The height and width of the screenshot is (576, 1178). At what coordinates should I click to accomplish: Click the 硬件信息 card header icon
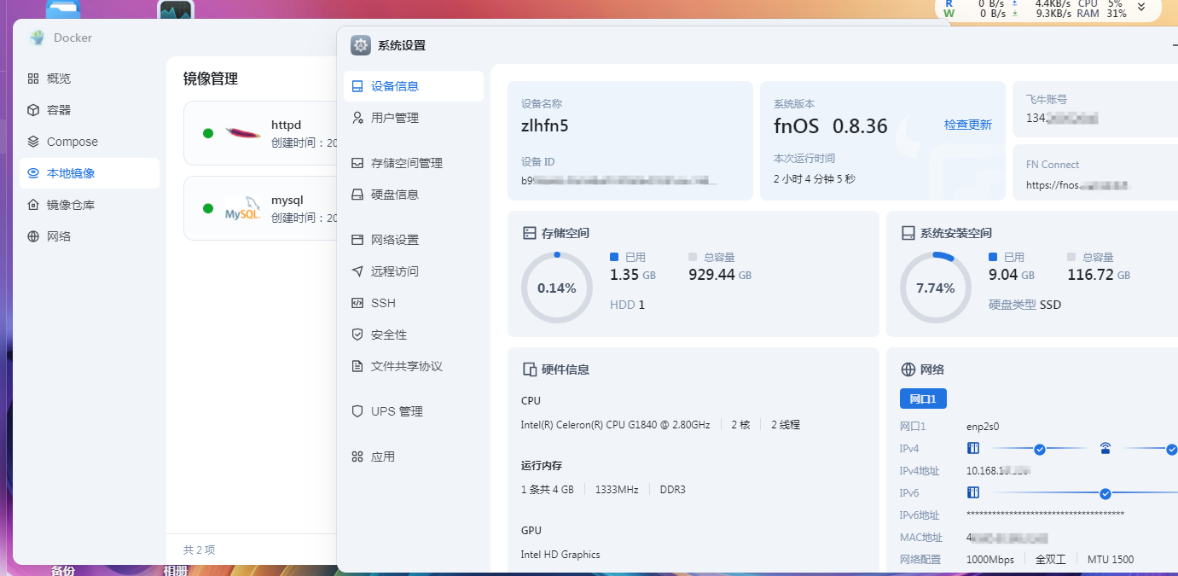coord(529,369)
